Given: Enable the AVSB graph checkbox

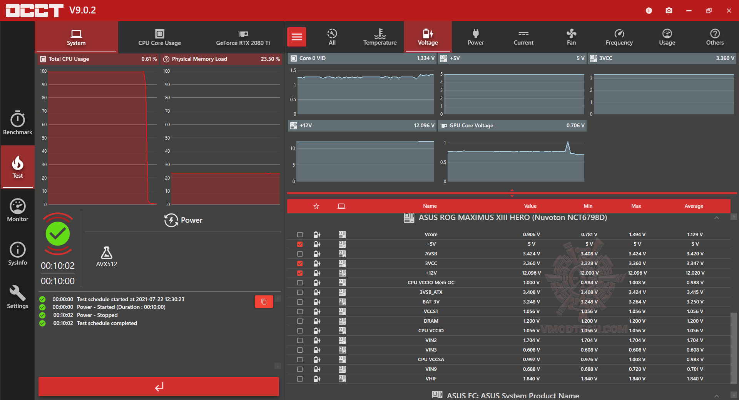Looking at the screenshot, I should click(300, 254).
